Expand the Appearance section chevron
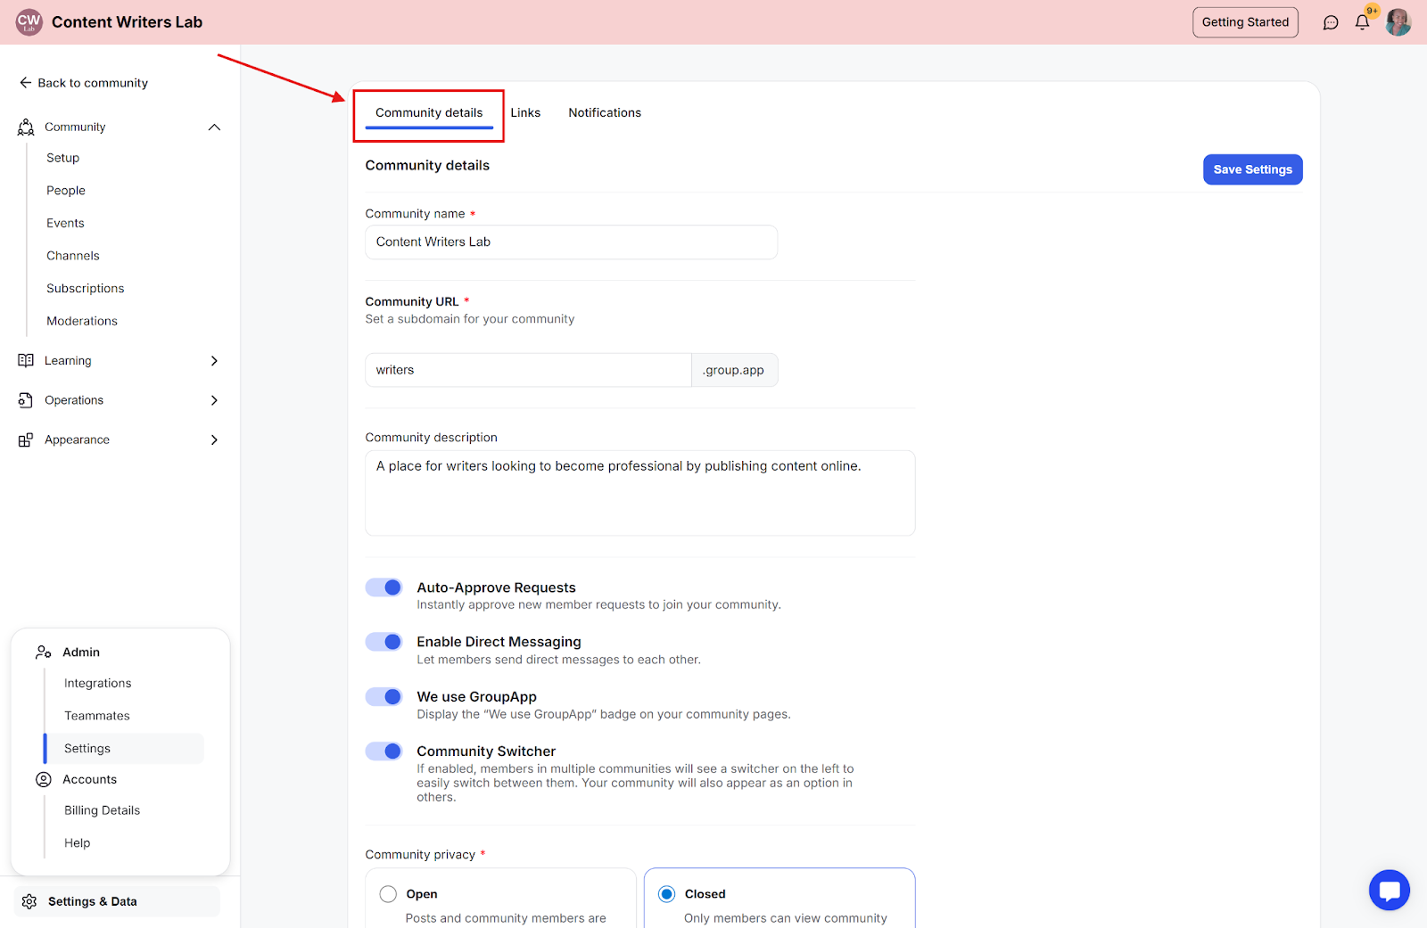 [x=214, y=440]
